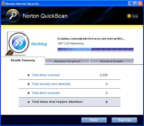
Task: Open the Total items resolved link
Action: [46, 93]
